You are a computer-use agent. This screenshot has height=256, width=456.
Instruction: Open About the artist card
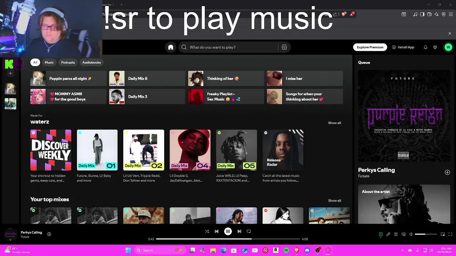[x=404, y=204]
